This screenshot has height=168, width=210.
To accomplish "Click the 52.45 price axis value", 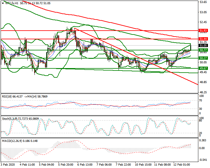I will pyautogui.click(x=203, y=22).
